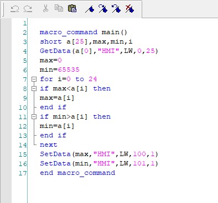Click the Copy documents icon
Screen dimensions: 218x203
(x=59, y=8)
